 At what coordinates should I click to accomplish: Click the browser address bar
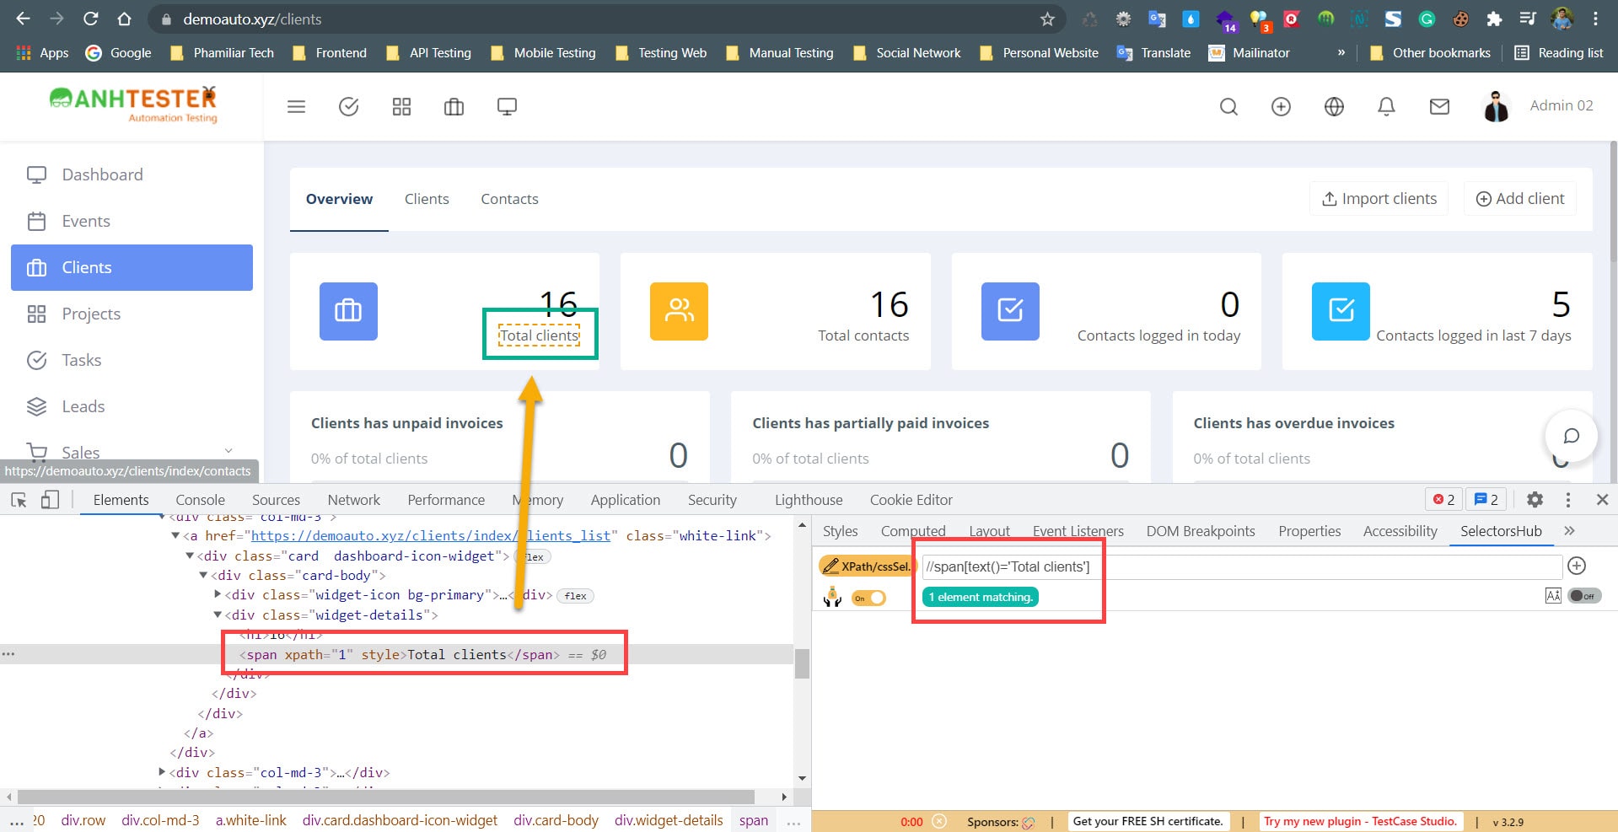[x=606, y=19]
